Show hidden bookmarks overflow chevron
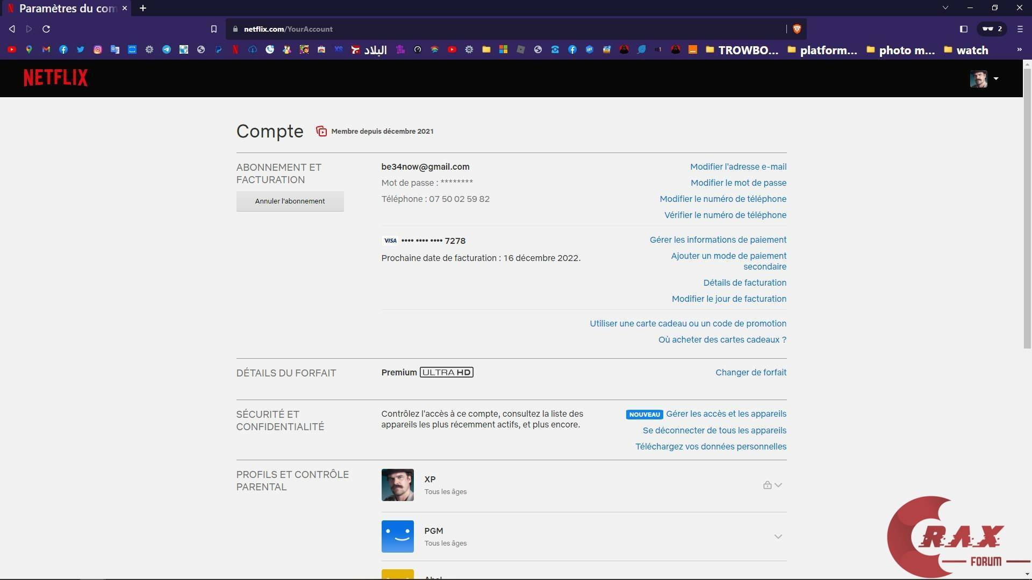Viewport: 1032px width, 580px height. point(1019,49)
